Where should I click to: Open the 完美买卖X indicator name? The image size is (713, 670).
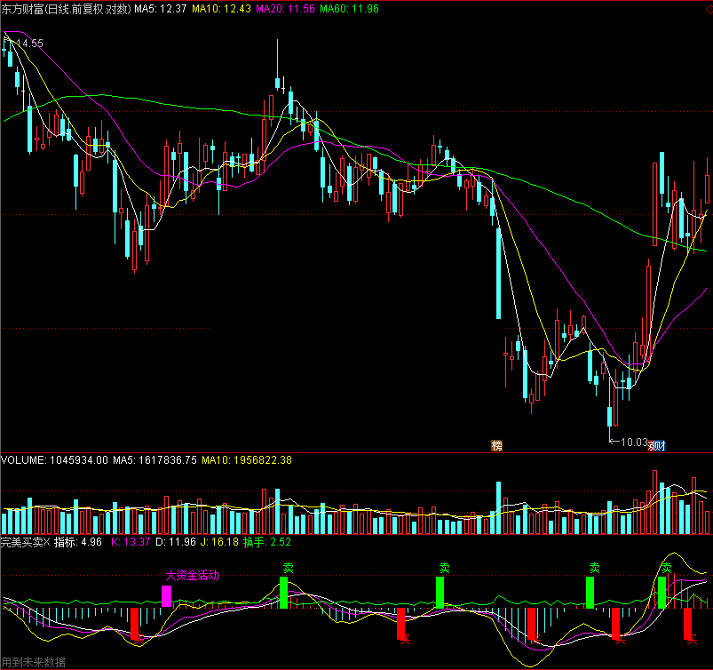pyautogui.click(x=25, y=542)
